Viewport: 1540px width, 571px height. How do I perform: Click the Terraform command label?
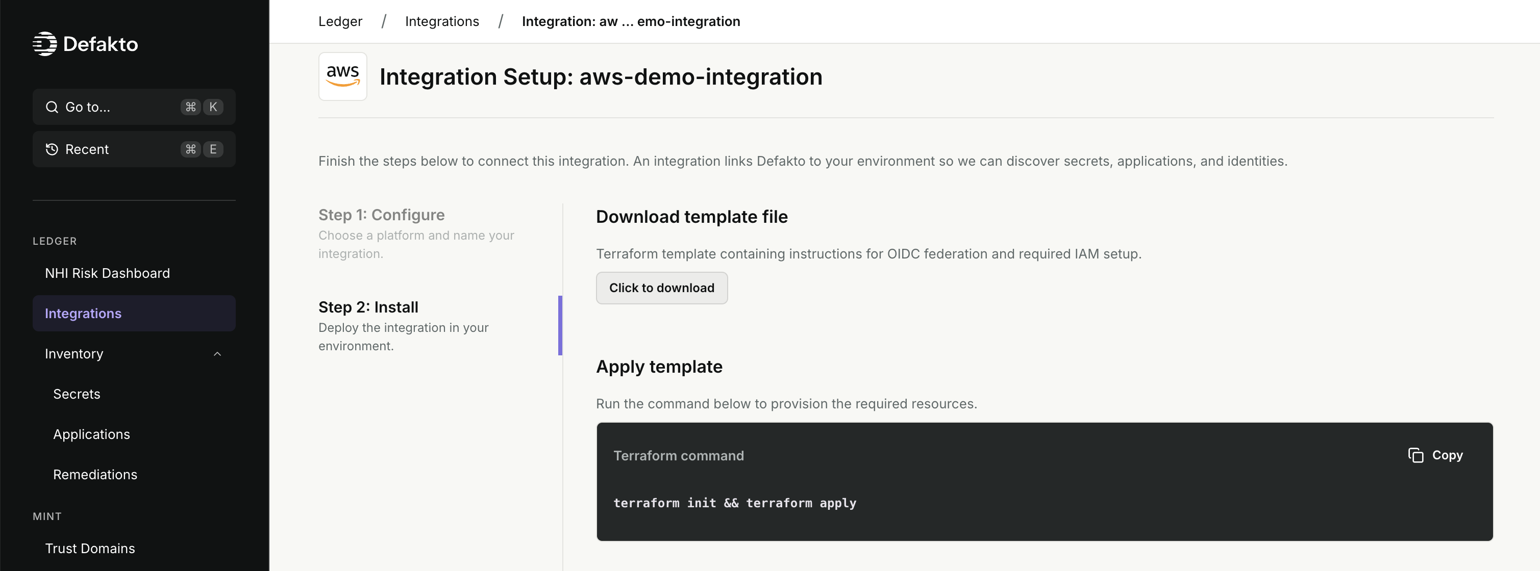[x=679, y=456]
